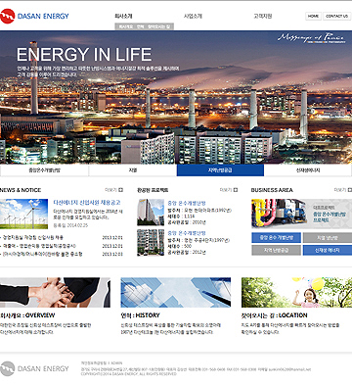Select the 사업소개 main menu item
352x385 pixels.
point(193,16)
